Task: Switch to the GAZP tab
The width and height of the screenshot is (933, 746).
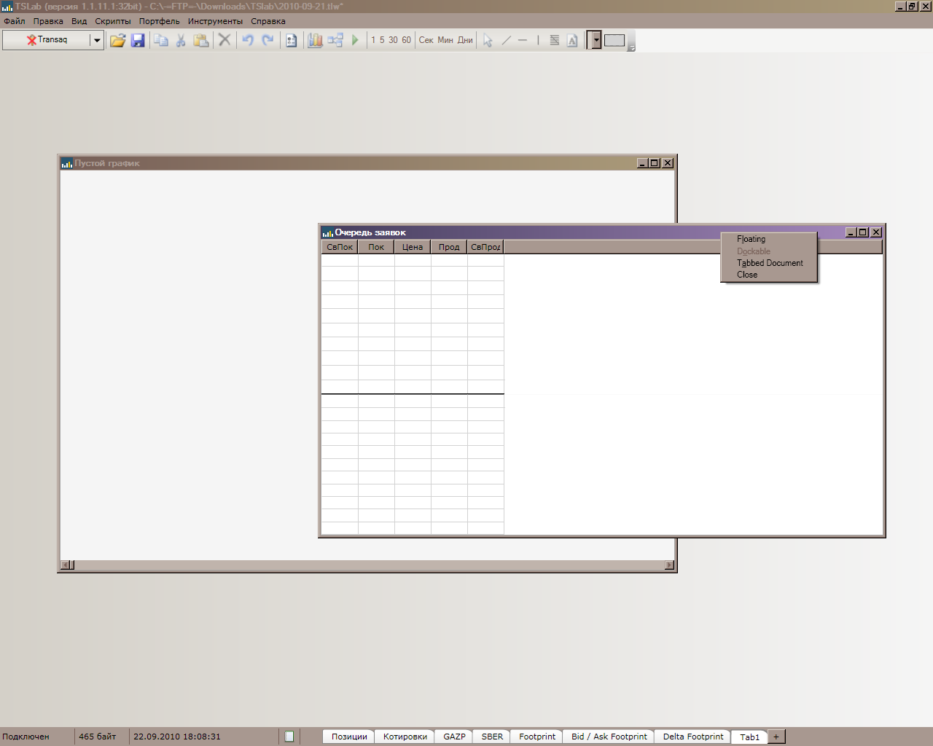Action: click(x=454, y=737)
